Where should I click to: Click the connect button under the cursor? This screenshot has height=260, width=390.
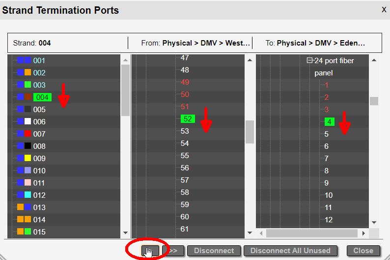[x=150, y=251]
